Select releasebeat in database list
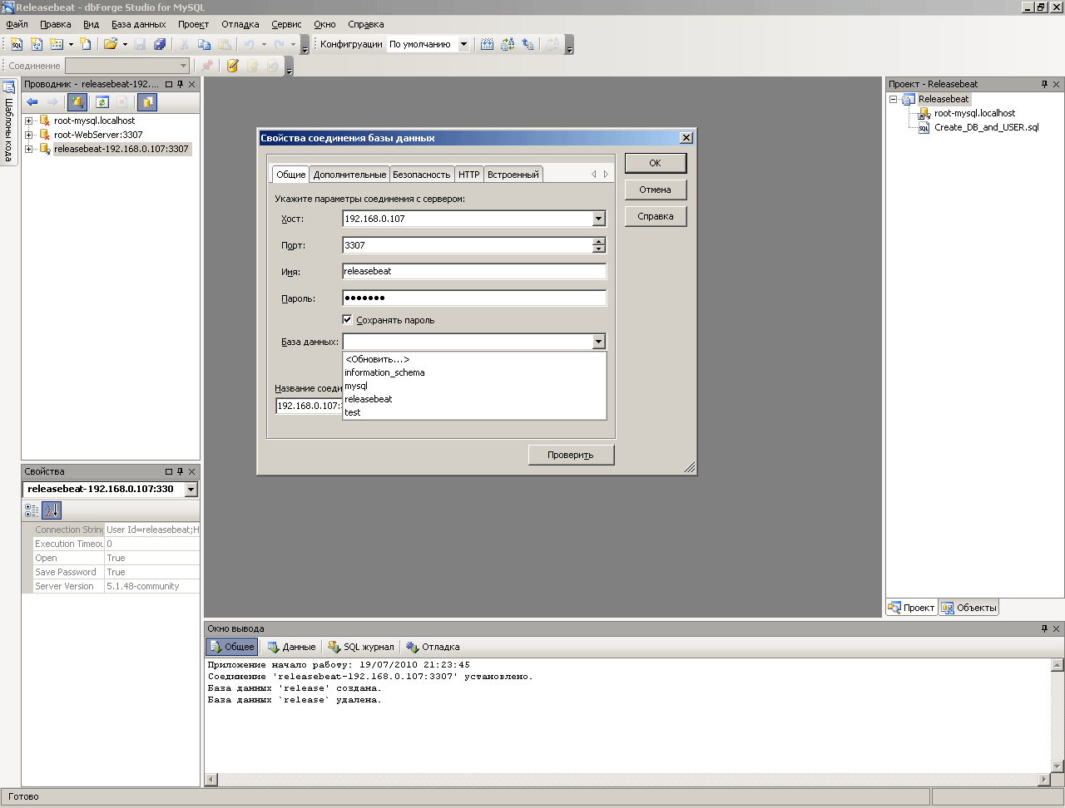 [x=474, y=399]
